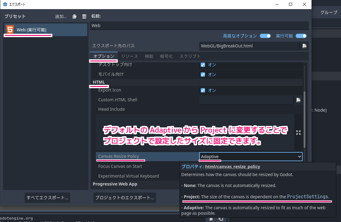Open Canvas Resize Policy dropdown
The height and width of the screenshot is (222, 341).
point(251,157)
